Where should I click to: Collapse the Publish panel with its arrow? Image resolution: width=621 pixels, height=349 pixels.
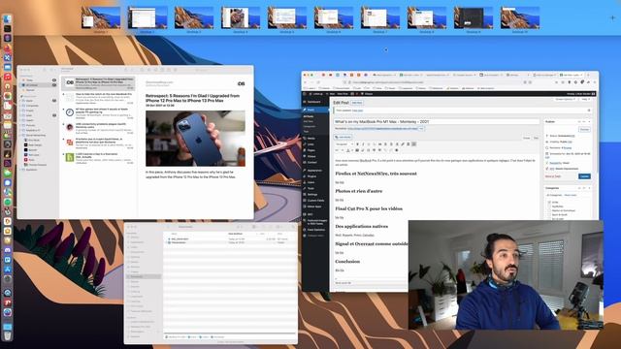589,122
